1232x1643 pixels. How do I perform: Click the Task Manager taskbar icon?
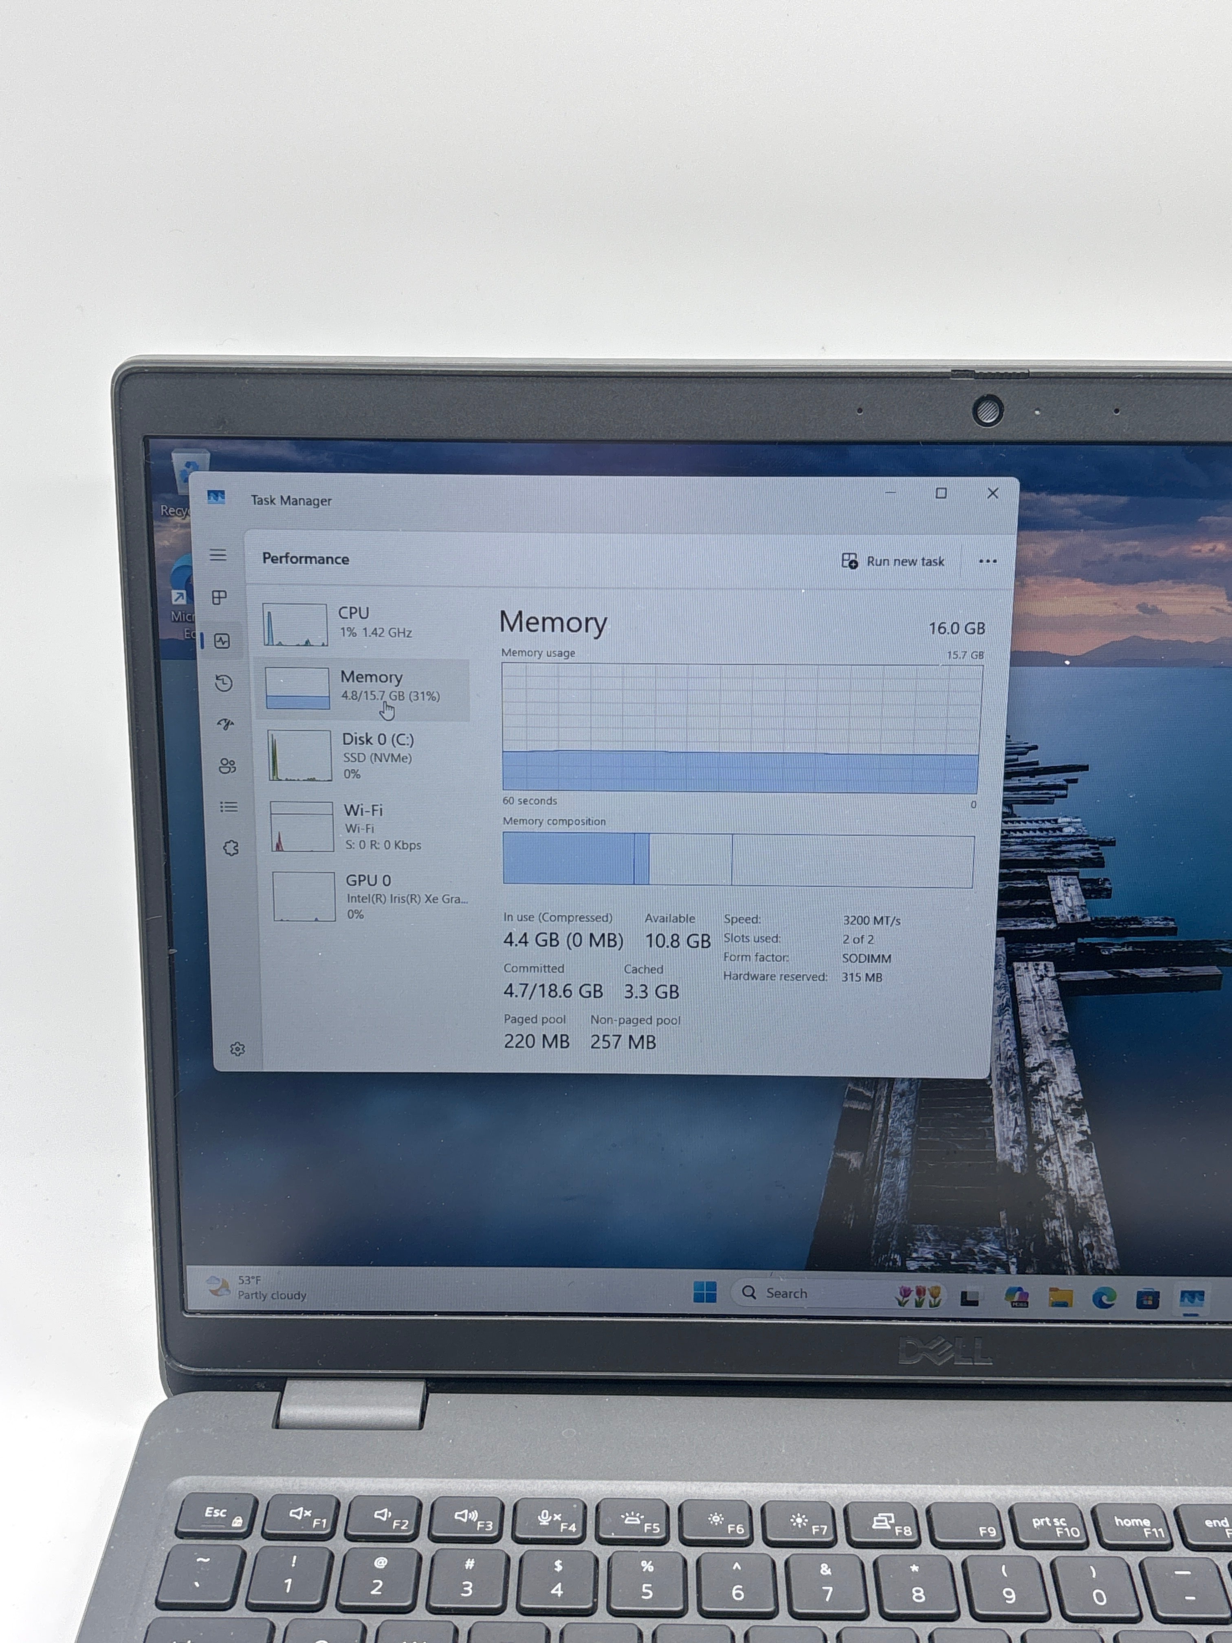[x=1192, y=1298]
